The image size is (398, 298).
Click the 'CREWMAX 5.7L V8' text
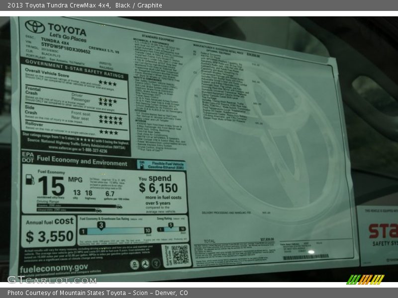click(x=104, y=50)
